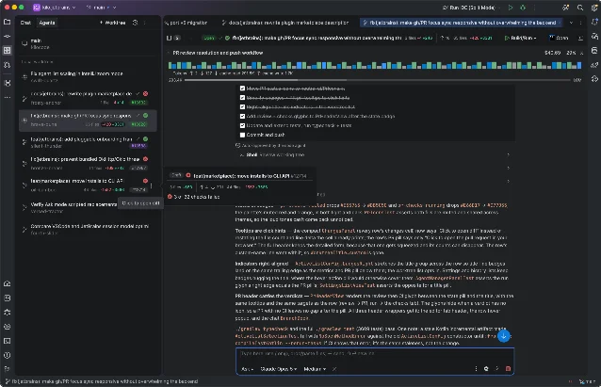Click the red failed status icon on rewrite plugin marketplace row

tap(146, 93)
